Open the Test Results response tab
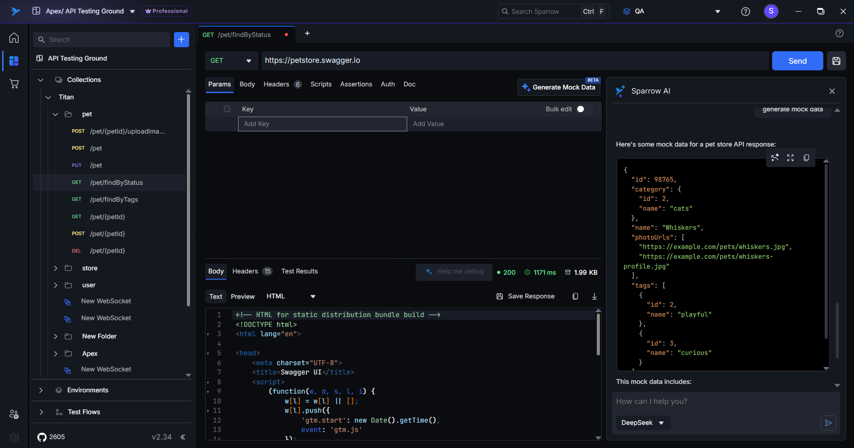The image size is (854, 448). click(x=299, y=271)
